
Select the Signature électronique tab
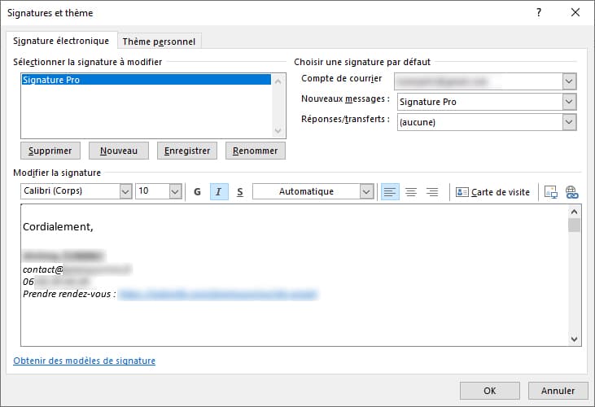point(61,42)
